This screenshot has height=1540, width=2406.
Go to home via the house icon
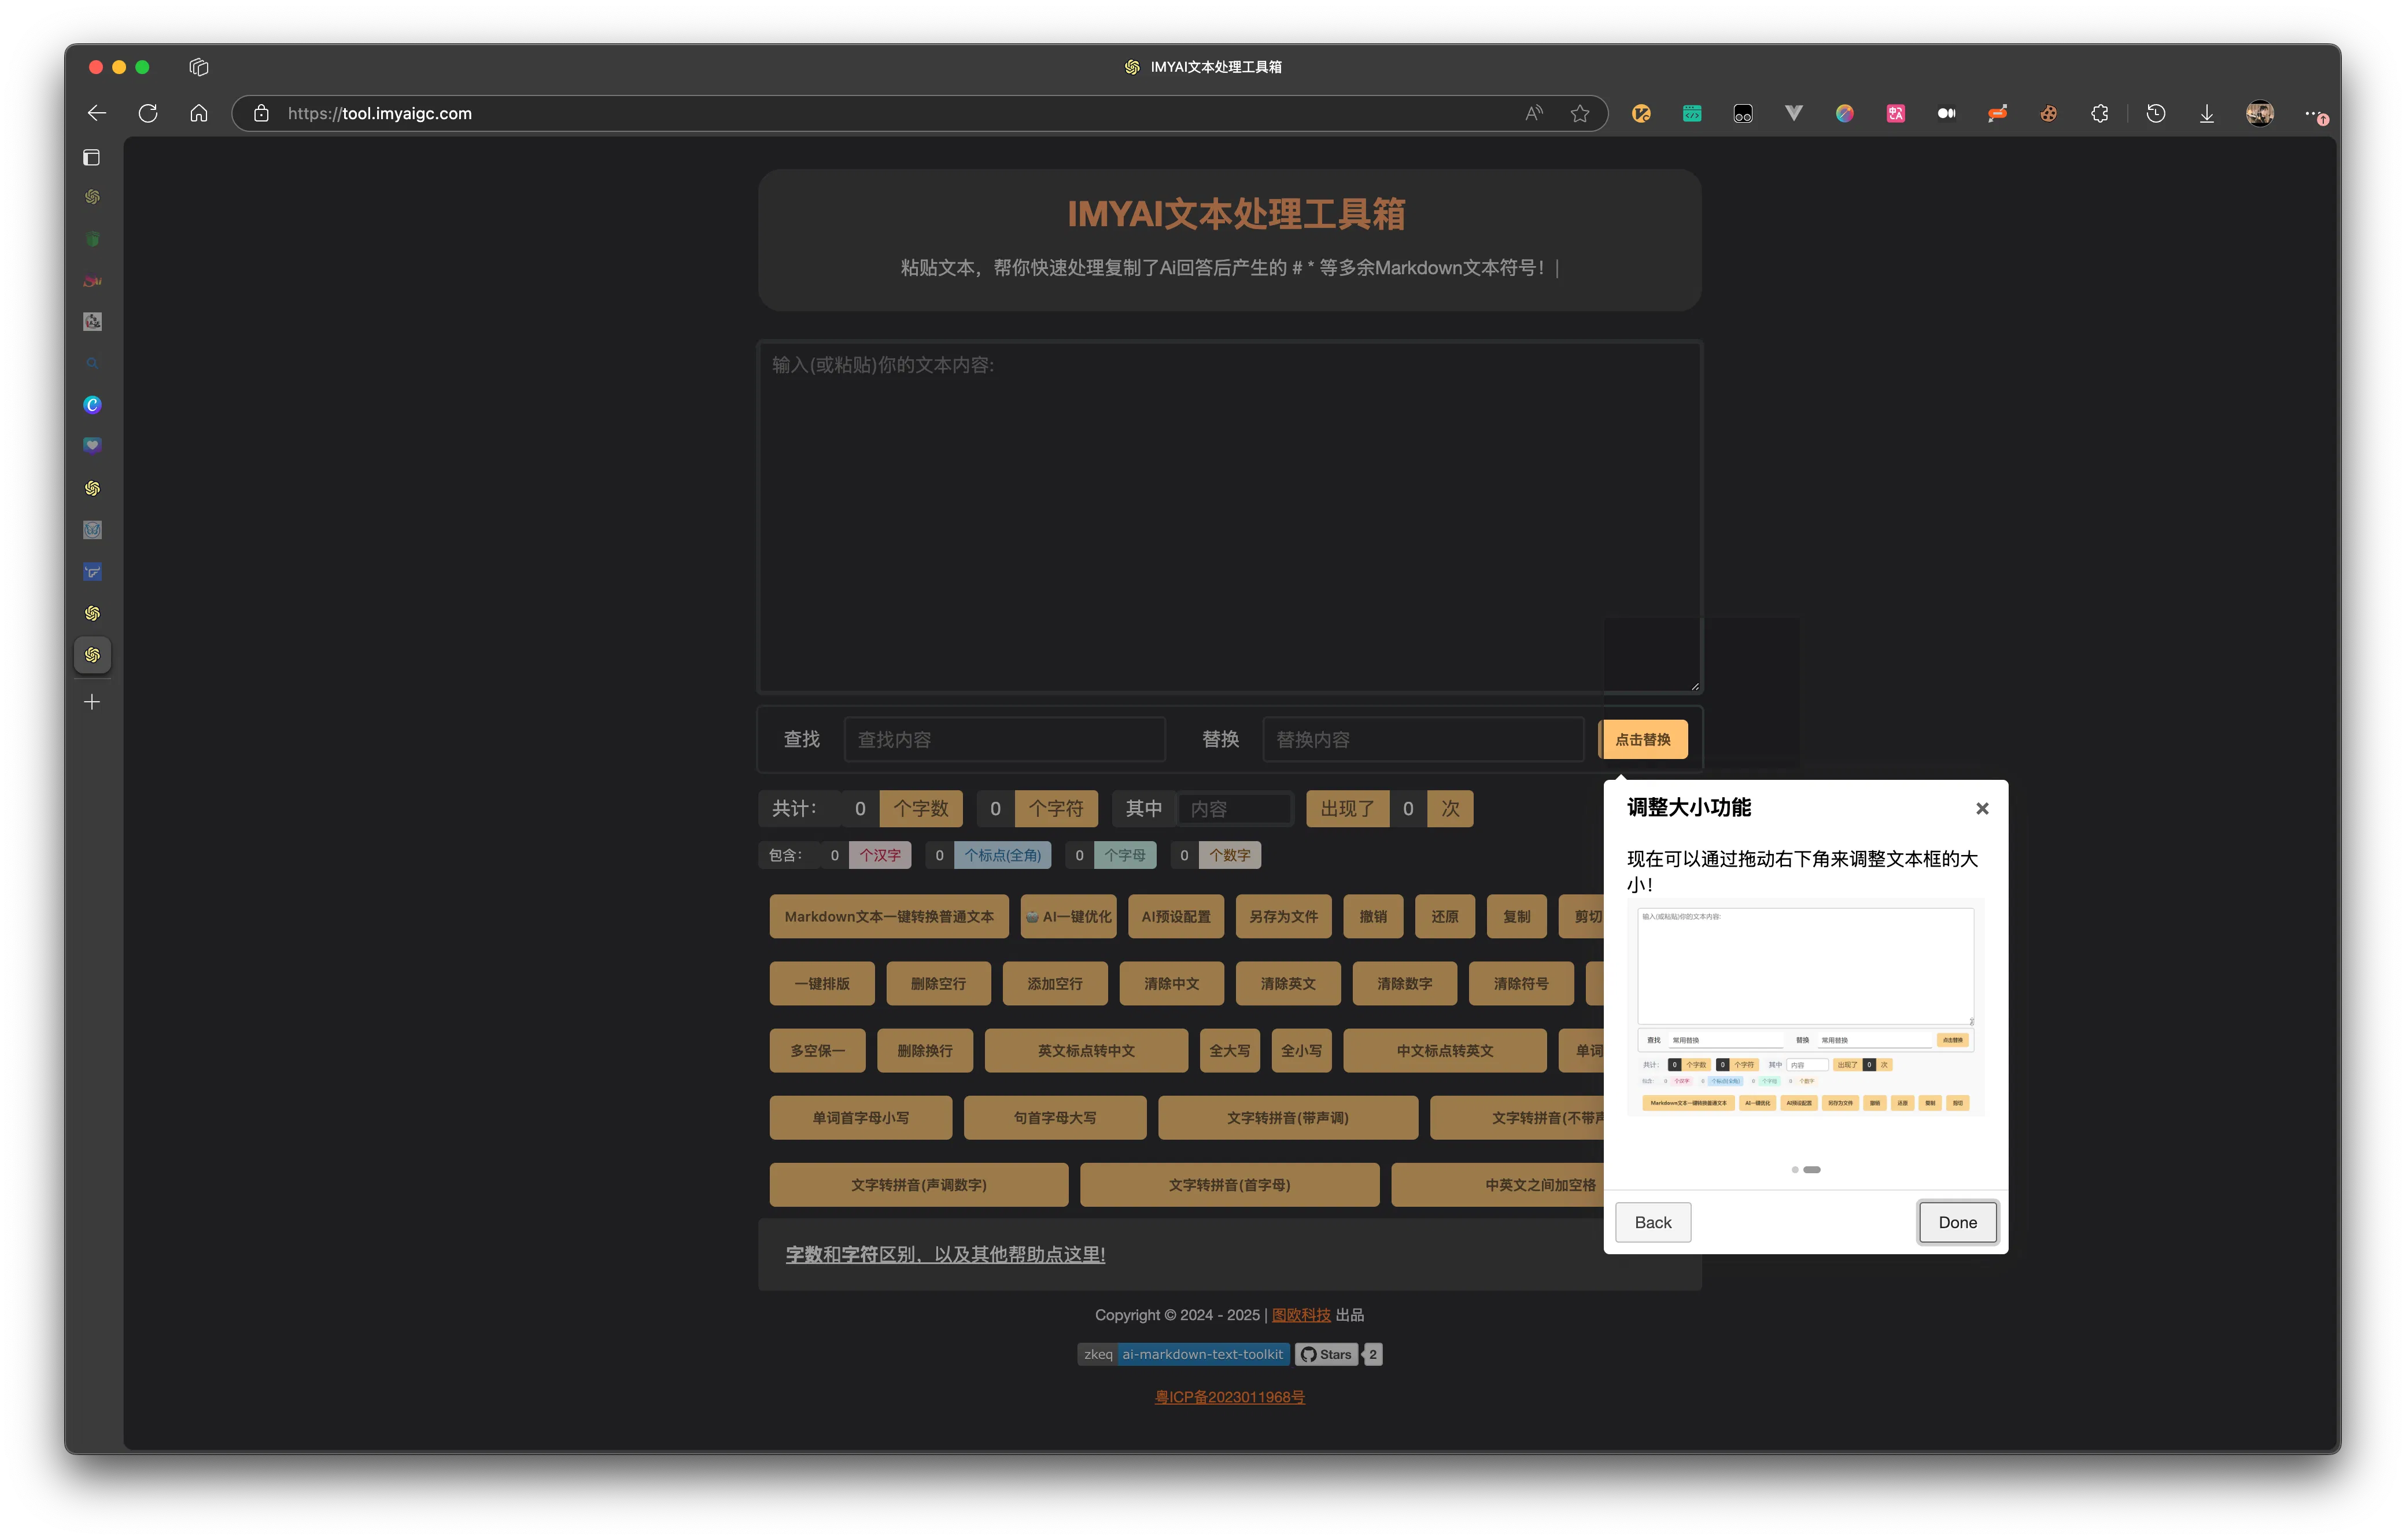tap(199, 113)
